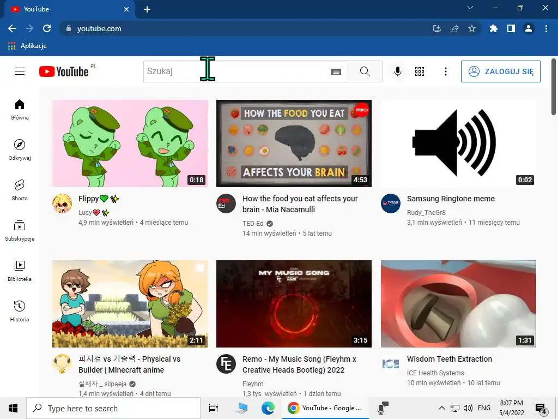Play the My Music Song thumbnail
The height and width of the screenshot is (419, 558).
point(294,303)
